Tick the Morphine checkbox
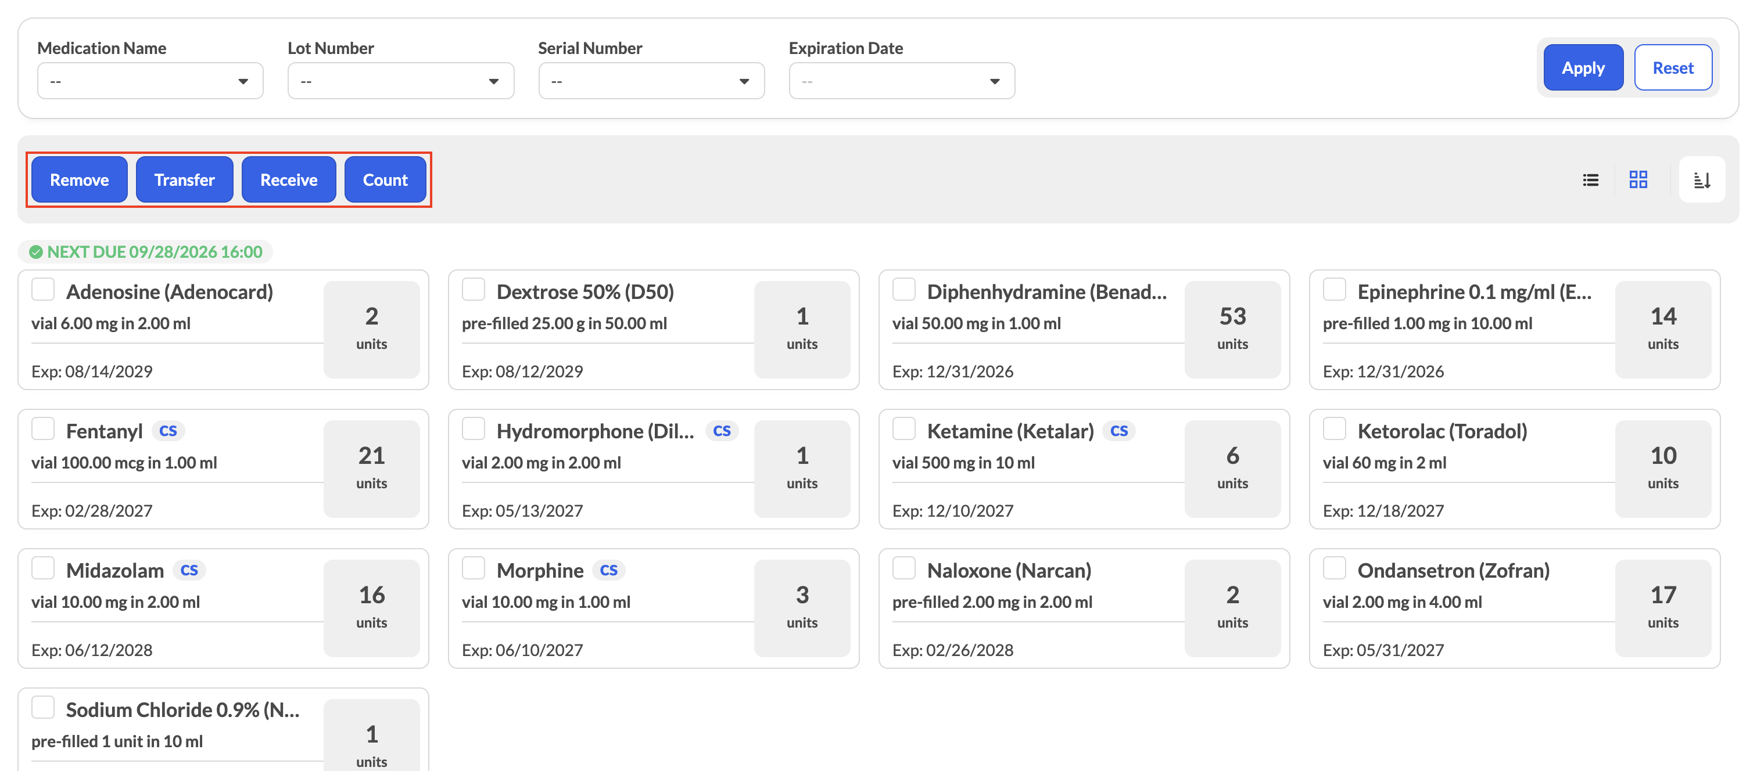Screen dimensions: 1757x771 tap(474, 567)
